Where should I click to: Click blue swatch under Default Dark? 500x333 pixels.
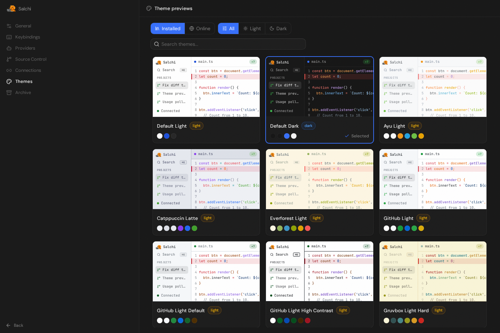(x=287, y=136)
